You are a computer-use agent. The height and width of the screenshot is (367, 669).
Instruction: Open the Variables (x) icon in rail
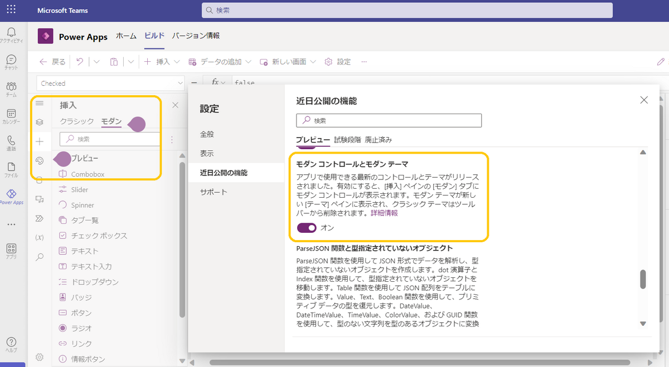[x=39, y=237]
